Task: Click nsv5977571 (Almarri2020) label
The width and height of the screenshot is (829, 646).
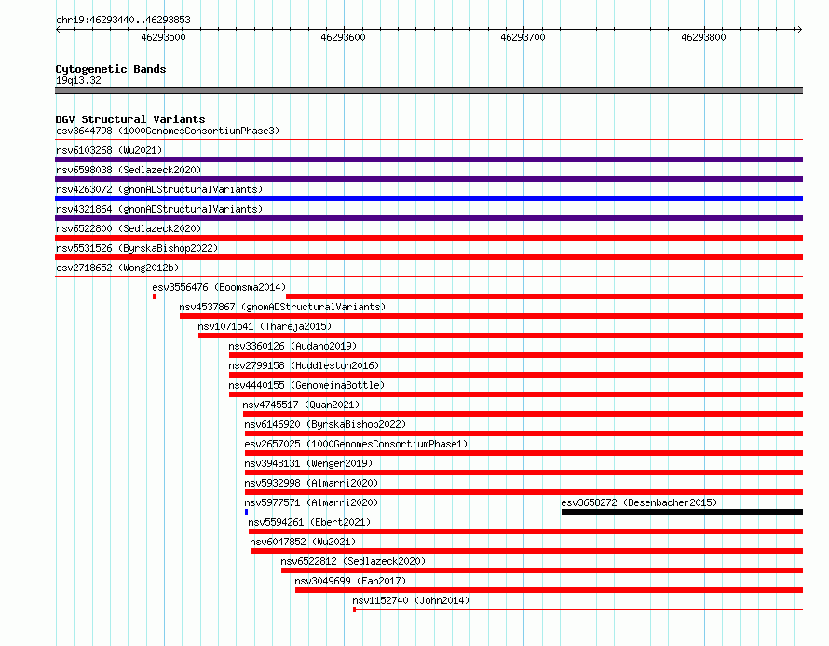Action: [311, 502]
